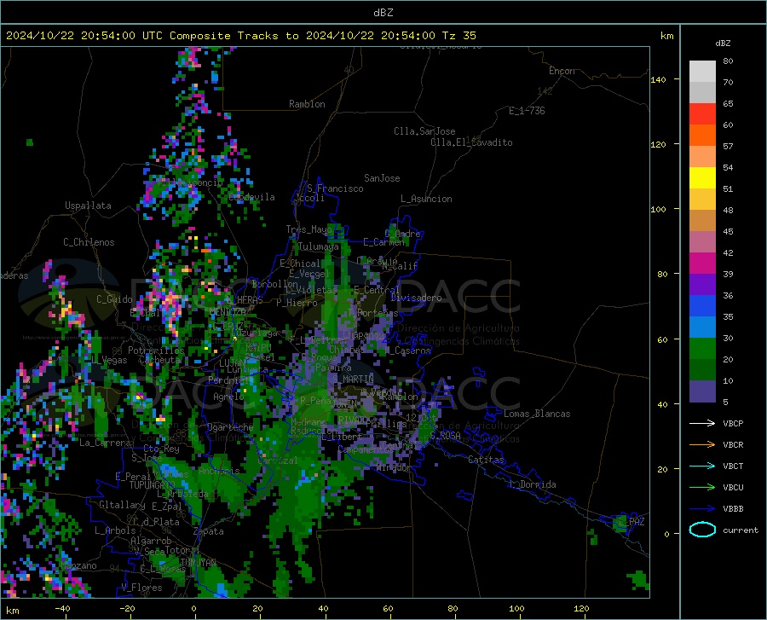Select the yellow 51-54 dBZ color swatch

[x=702, y=178]
